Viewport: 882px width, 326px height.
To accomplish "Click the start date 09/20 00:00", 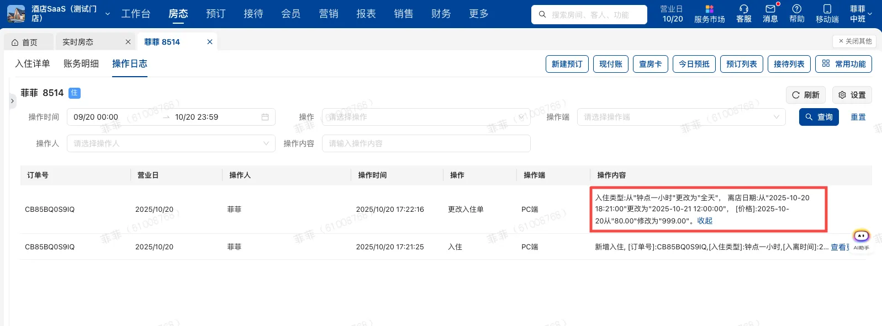I will pyautogui.click(x=96, y=117).
